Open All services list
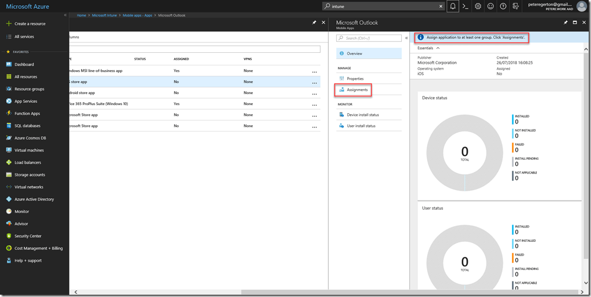 tap(24, 37)
